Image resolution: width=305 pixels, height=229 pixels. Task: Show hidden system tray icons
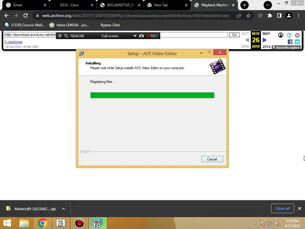255,224
